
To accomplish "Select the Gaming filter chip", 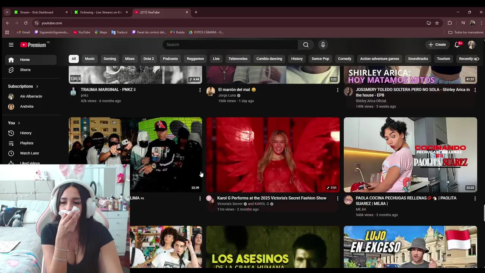I will tap(110, 59).
